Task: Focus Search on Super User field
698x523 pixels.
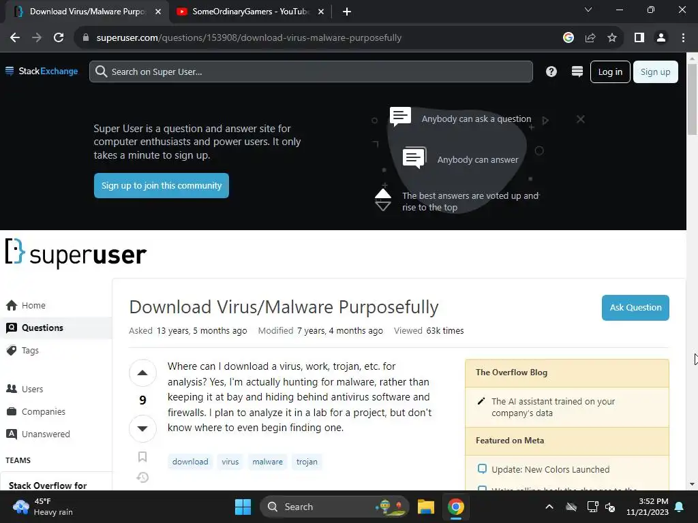Action: point(311,72)
